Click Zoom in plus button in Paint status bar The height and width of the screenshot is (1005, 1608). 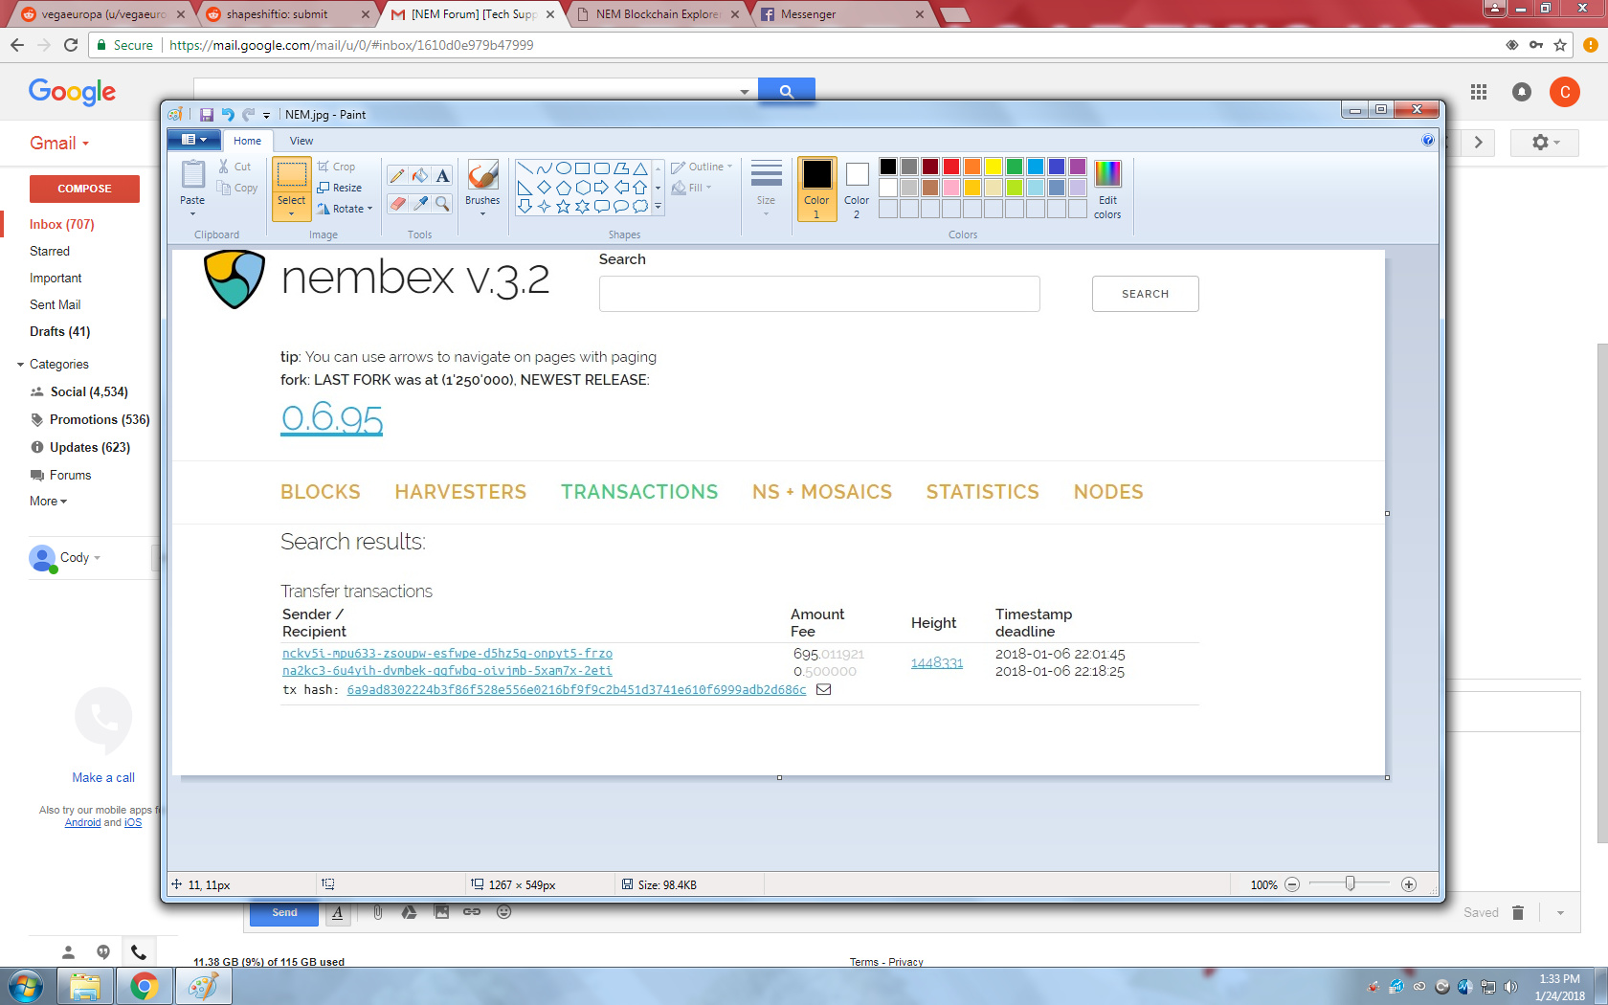(x=1409, y=884)
